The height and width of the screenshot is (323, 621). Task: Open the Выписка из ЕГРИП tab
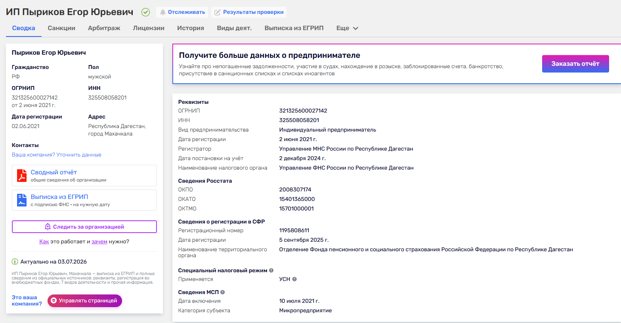click(294, 28)
